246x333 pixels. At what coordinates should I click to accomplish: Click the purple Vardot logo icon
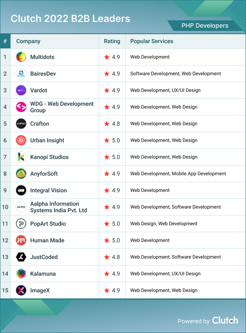point(21,90)
